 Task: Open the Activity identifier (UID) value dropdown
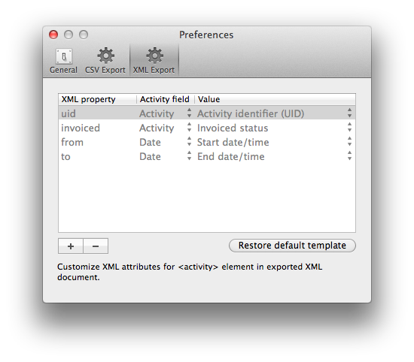pyautogui.click(x=275, y=113)
